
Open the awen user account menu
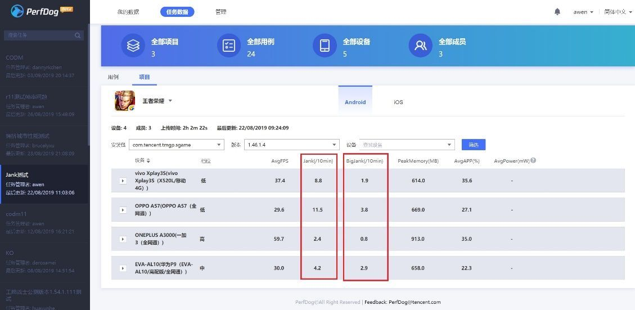(x=583, y=12)
